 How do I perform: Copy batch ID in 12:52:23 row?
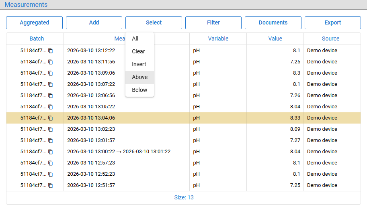(x=50, y=174)
